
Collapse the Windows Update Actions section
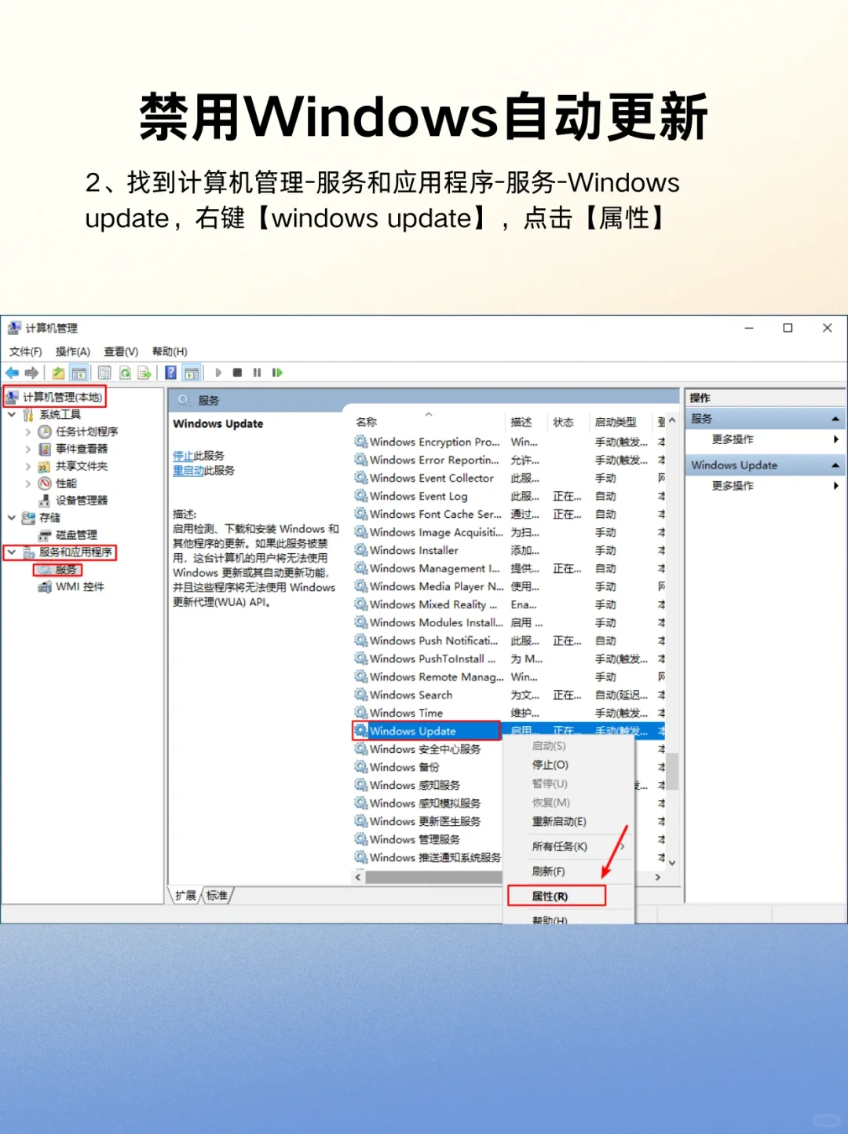pos(835,465)
